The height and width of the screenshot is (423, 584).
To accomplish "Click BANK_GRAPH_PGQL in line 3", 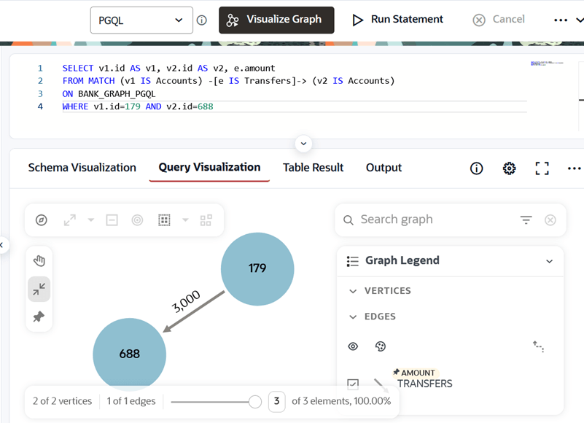I will 117,94.
